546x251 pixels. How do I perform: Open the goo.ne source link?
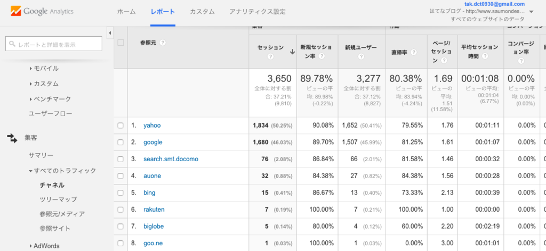point(153,244)
